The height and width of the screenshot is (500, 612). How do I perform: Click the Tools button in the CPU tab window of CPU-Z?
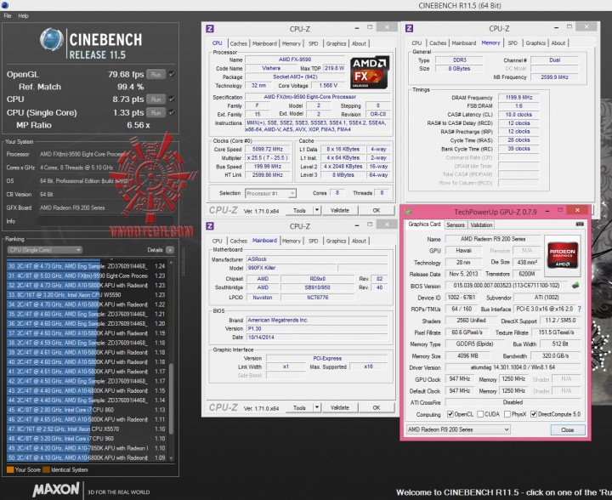[299, 210]
